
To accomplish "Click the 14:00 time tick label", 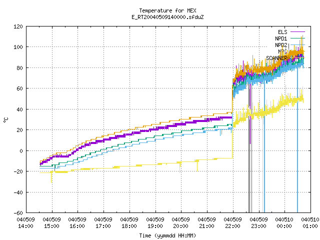I will [25, 226].
